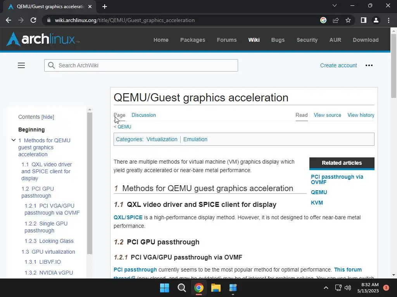Collapse section 1 in contents tree

point(14,140)
